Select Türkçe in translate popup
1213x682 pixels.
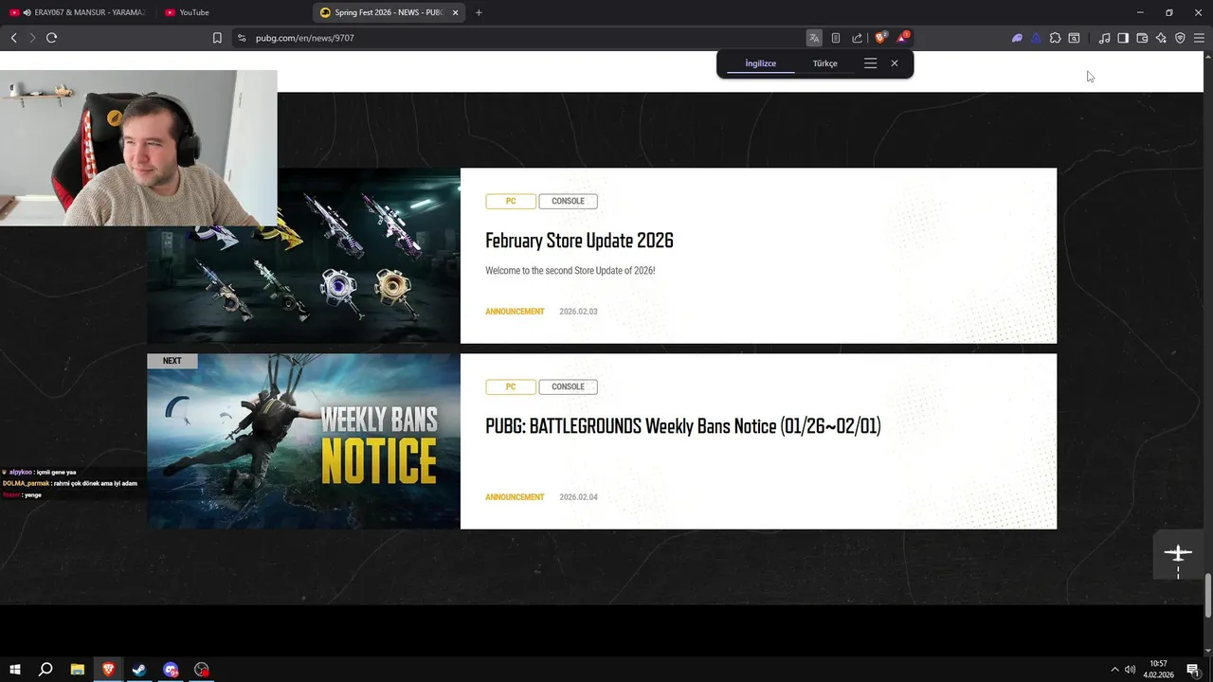point(824,63)
